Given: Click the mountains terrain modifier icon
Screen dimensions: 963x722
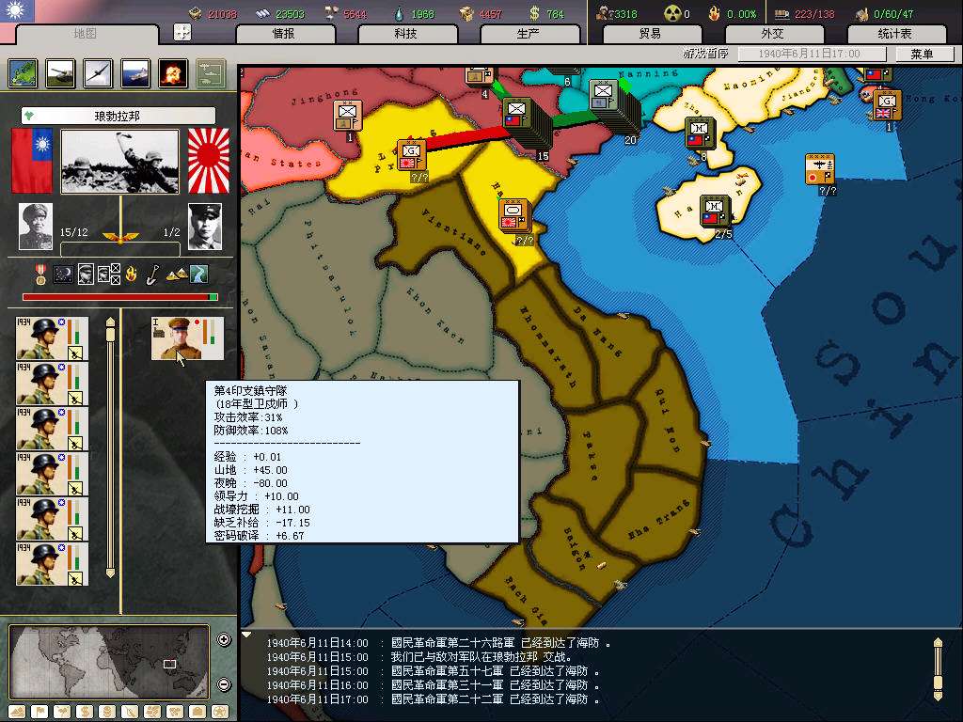Looking at the screenshot, I should (177, 275).
